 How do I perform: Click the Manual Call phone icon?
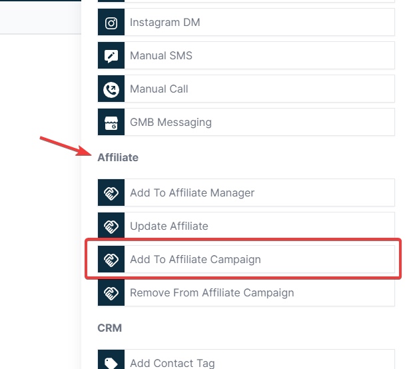[x=111, y=89]
